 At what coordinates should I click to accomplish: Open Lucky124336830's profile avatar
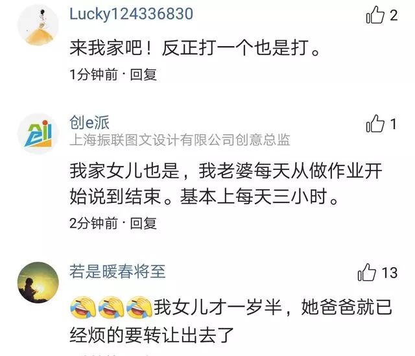[38, 25]
